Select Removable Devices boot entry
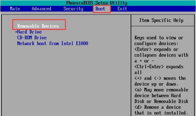The width and height of the screenshot is (196, 116). [x=38, y=26]
